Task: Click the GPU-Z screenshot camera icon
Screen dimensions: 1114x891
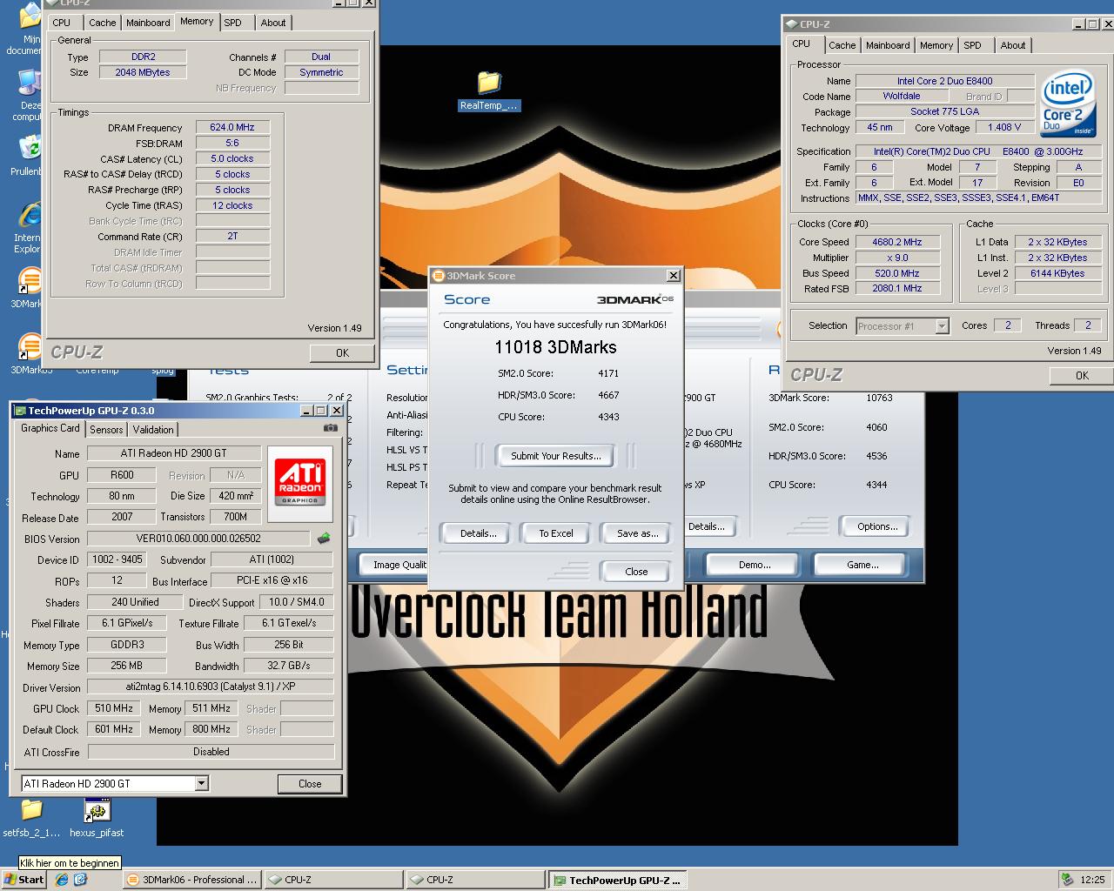Action: tap(331, 428)
